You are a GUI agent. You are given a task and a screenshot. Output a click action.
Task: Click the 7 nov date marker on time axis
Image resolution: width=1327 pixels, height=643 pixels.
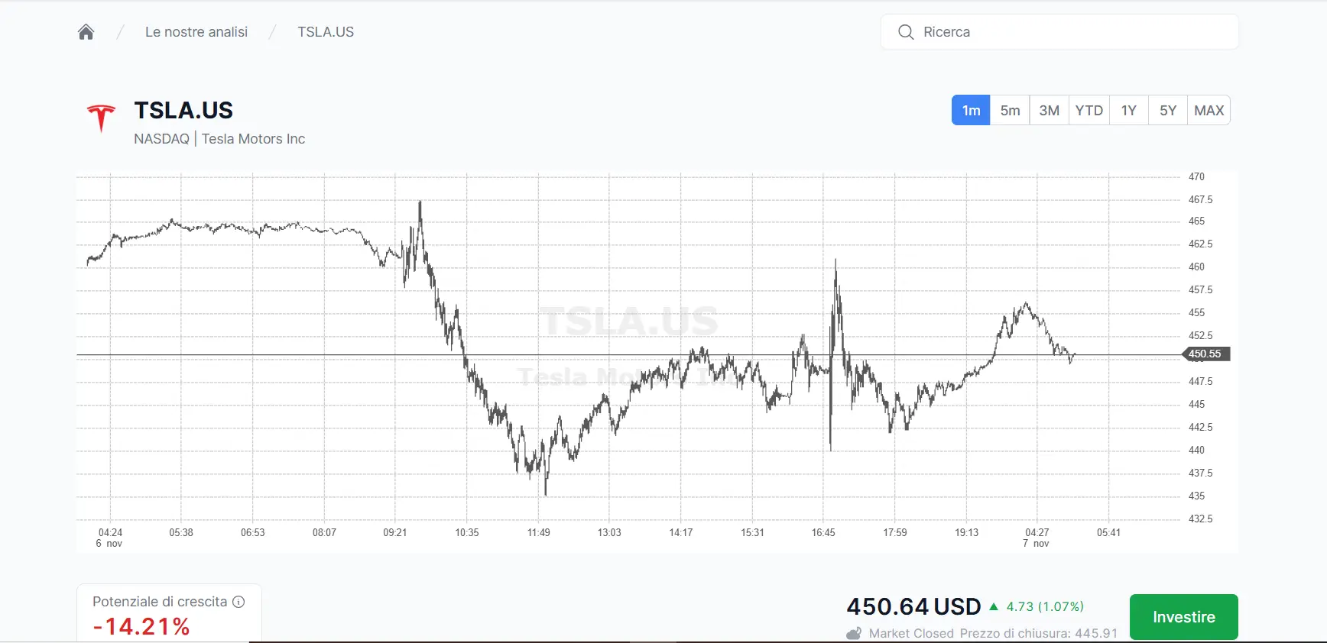pyautogui.click(x=1037, y=543)
